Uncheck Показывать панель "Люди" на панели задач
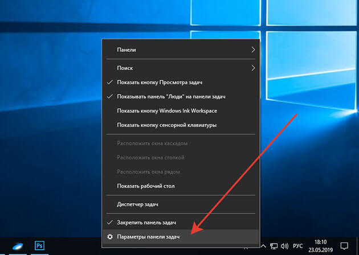This screenshot has width=359, height=255. (x=181, y=97)
